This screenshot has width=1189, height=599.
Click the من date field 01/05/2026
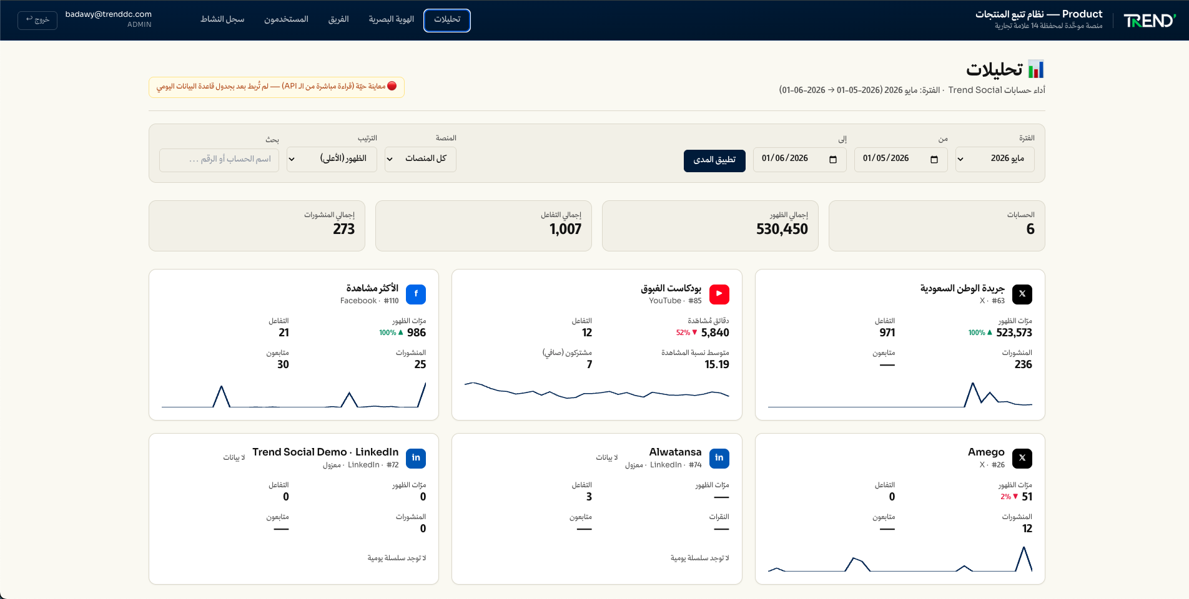coord(900,159)
